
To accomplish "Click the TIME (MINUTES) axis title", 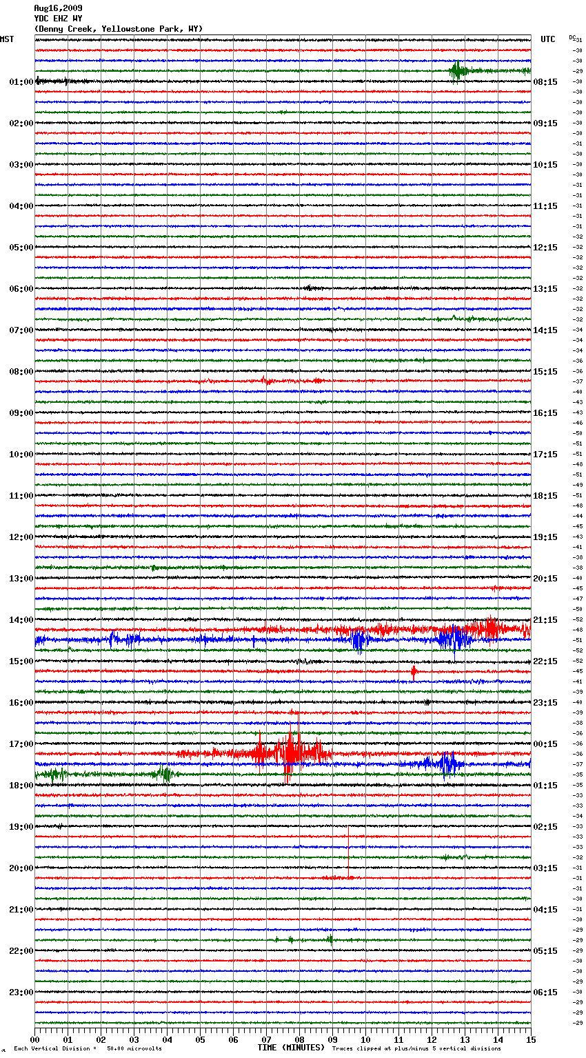I will tap(291, 1048).
